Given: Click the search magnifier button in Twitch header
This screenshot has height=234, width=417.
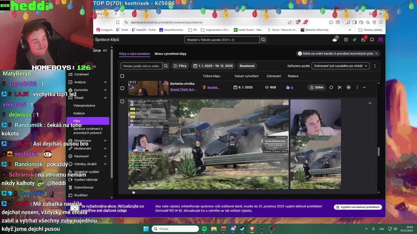Looking at the screenshot, I should click(x=263, y=40).
